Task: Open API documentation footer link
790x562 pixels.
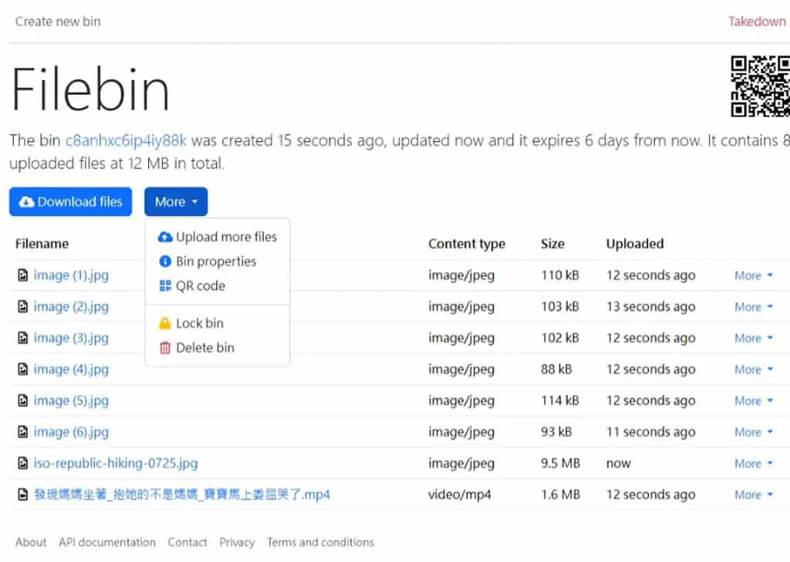Action: pos(106,543)
